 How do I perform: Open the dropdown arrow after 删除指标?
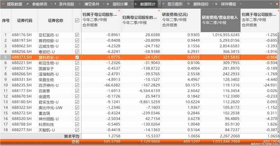pyautogui.click(x=213, y=4)
